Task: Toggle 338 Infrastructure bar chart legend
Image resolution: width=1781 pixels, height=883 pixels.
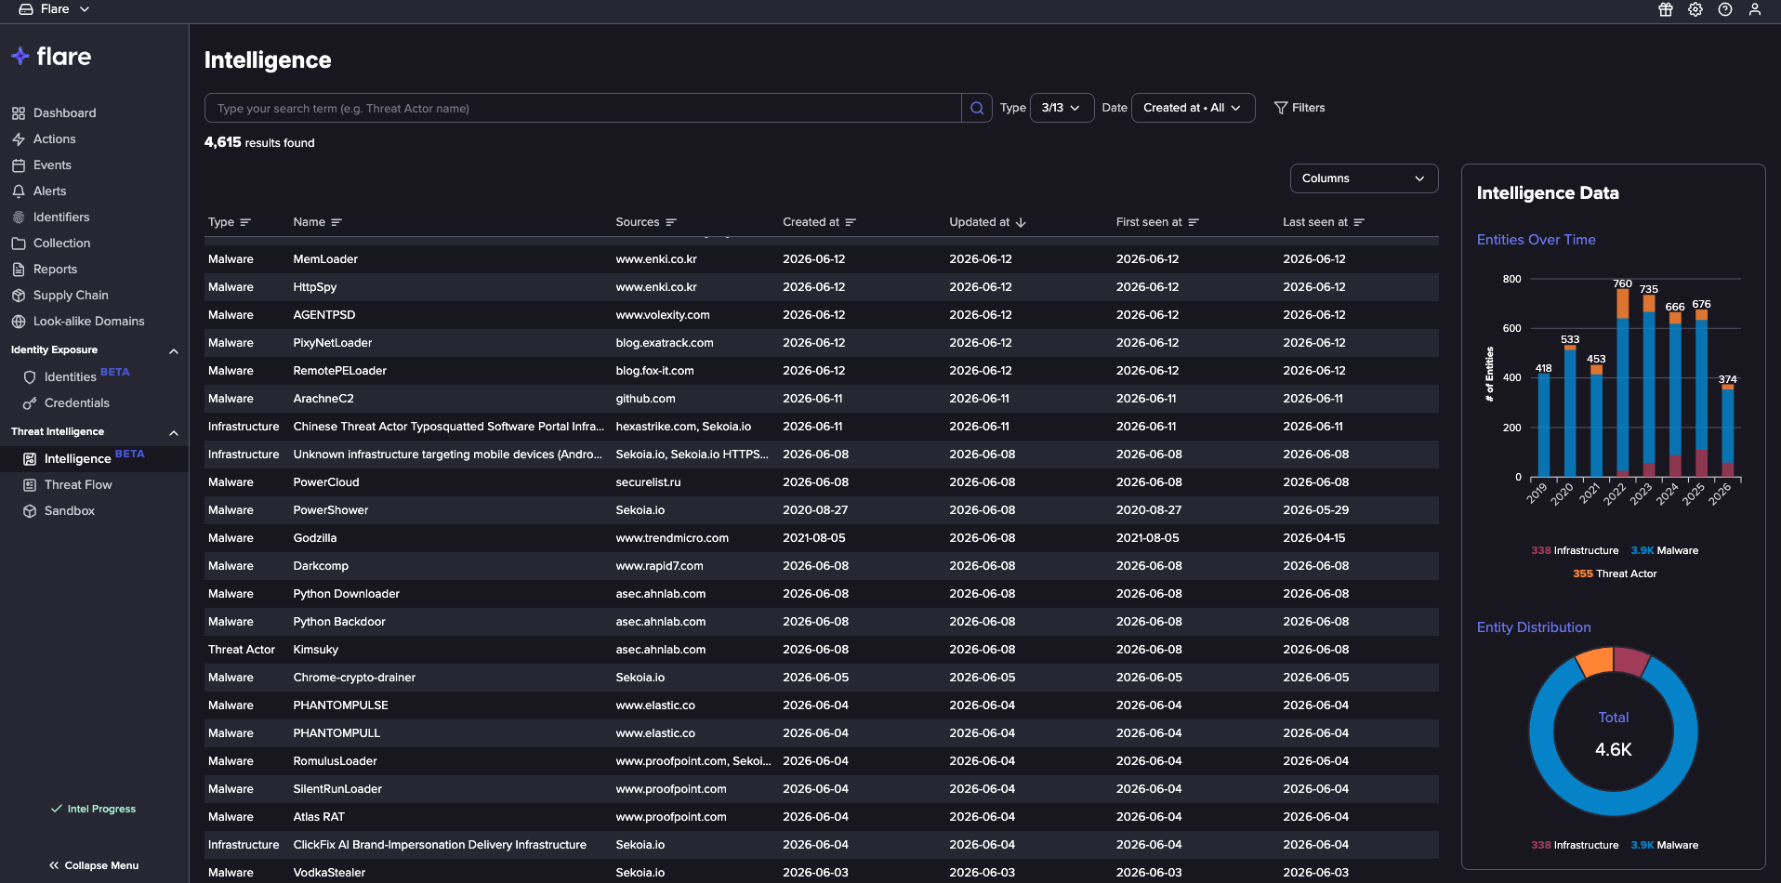Action: pyautogui.click(x=1575, y=551)
